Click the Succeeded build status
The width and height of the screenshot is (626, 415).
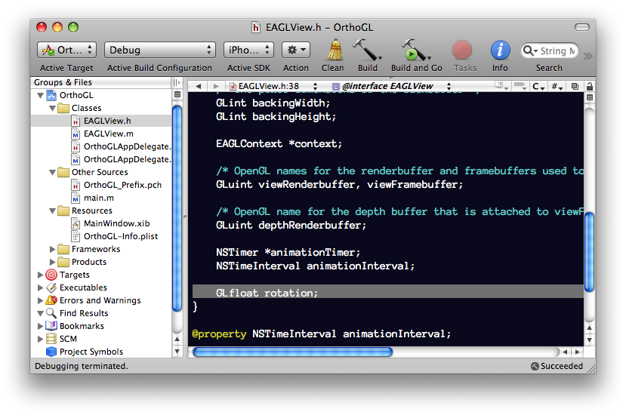click(557, 366)
